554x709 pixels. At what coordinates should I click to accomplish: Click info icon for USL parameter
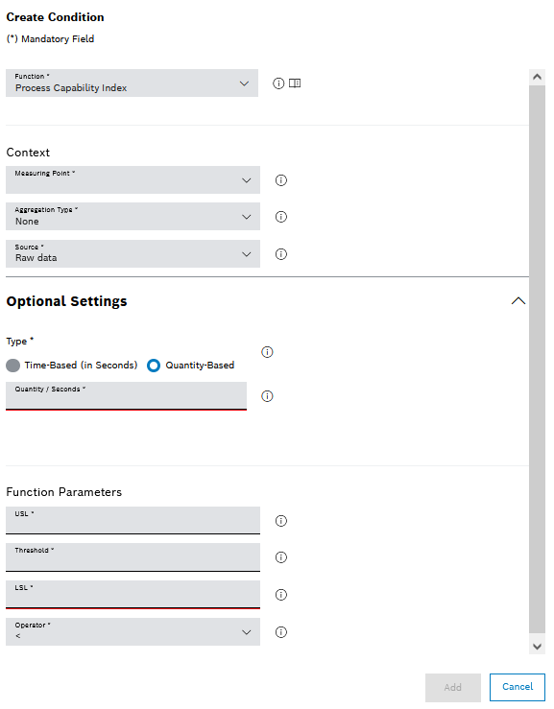(281, 521)
